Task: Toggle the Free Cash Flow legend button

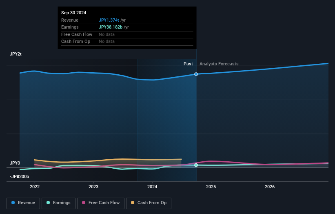Action: [x=101, y=203]
